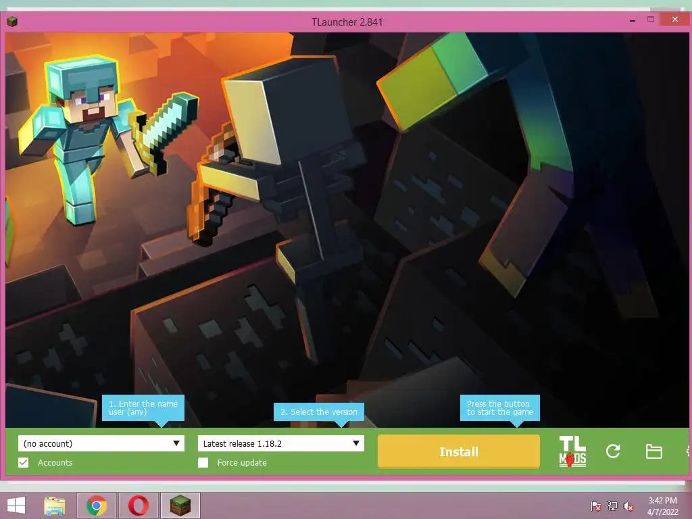Open the Action Center flag icon
The width and height of the screenshot is (692, 519).
click(595, 506)
